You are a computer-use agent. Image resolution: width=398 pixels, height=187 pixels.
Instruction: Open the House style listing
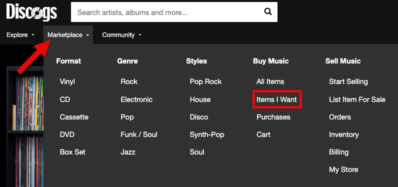pyautogui.click(x=200, y=99)
